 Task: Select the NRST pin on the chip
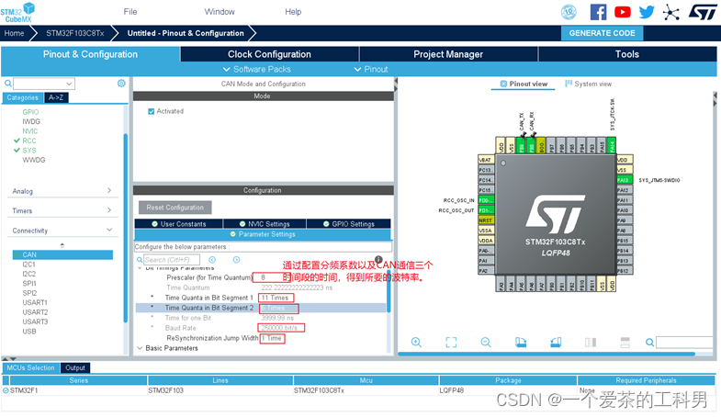(486, 220)
